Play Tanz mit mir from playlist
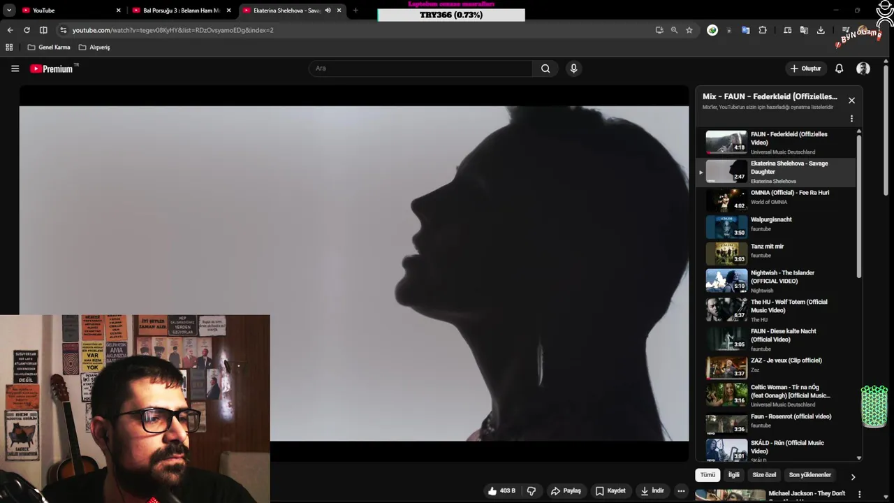Viewport: 894px width, 503px height. (x=775, y=254)
